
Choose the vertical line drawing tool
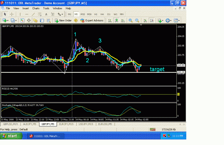click(x=20, y=14)
